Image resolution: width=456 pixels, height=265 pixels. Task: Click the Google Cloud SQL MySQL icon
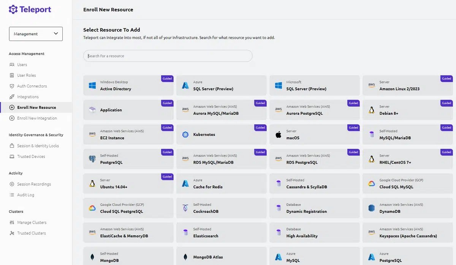371,184
